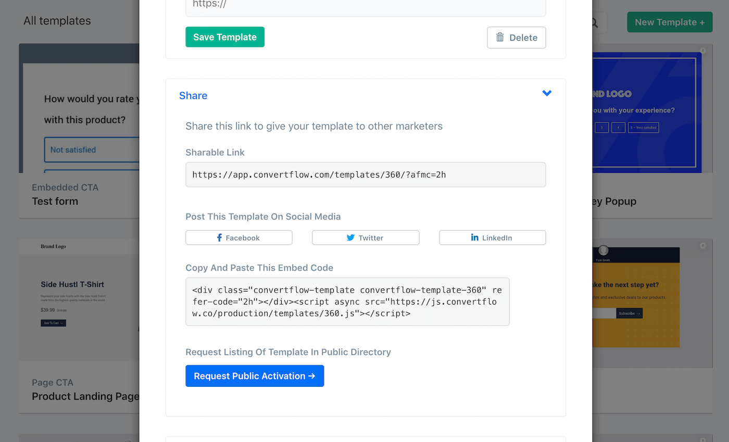
Task: Select the Sharable Link text field
Action: pyautogui.click(x=365, y=174)
